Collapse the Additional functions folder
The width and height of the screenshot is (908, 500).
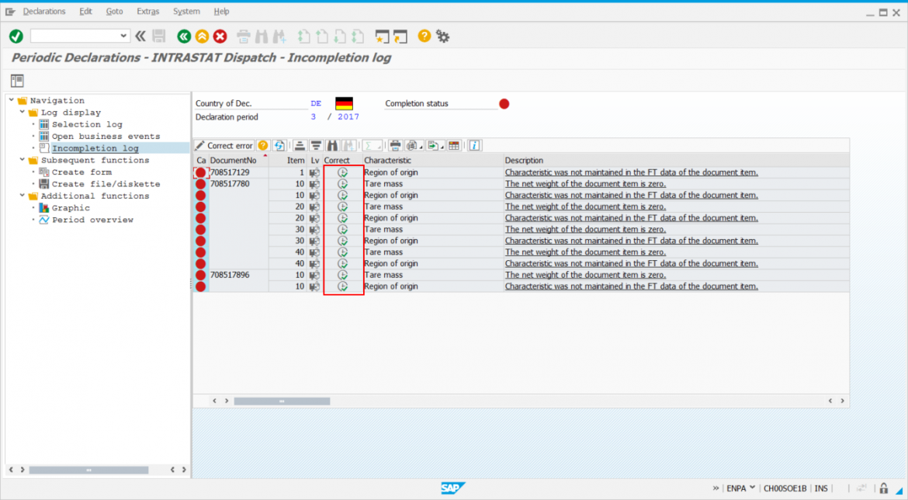pos(22,196)
